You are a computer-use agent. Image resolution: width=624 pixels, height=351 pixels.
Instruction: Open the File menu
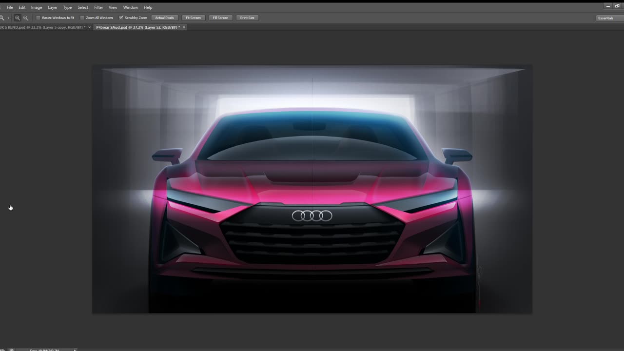point(10,7)
